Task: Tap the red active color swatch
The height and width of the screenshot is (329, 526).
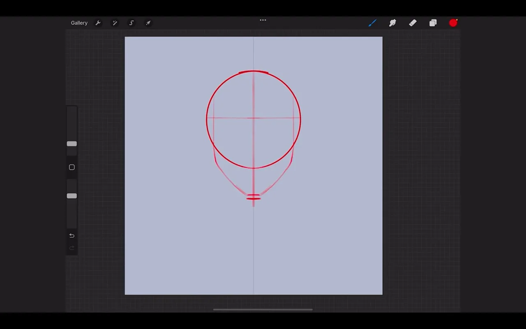Action: [453, 23]
